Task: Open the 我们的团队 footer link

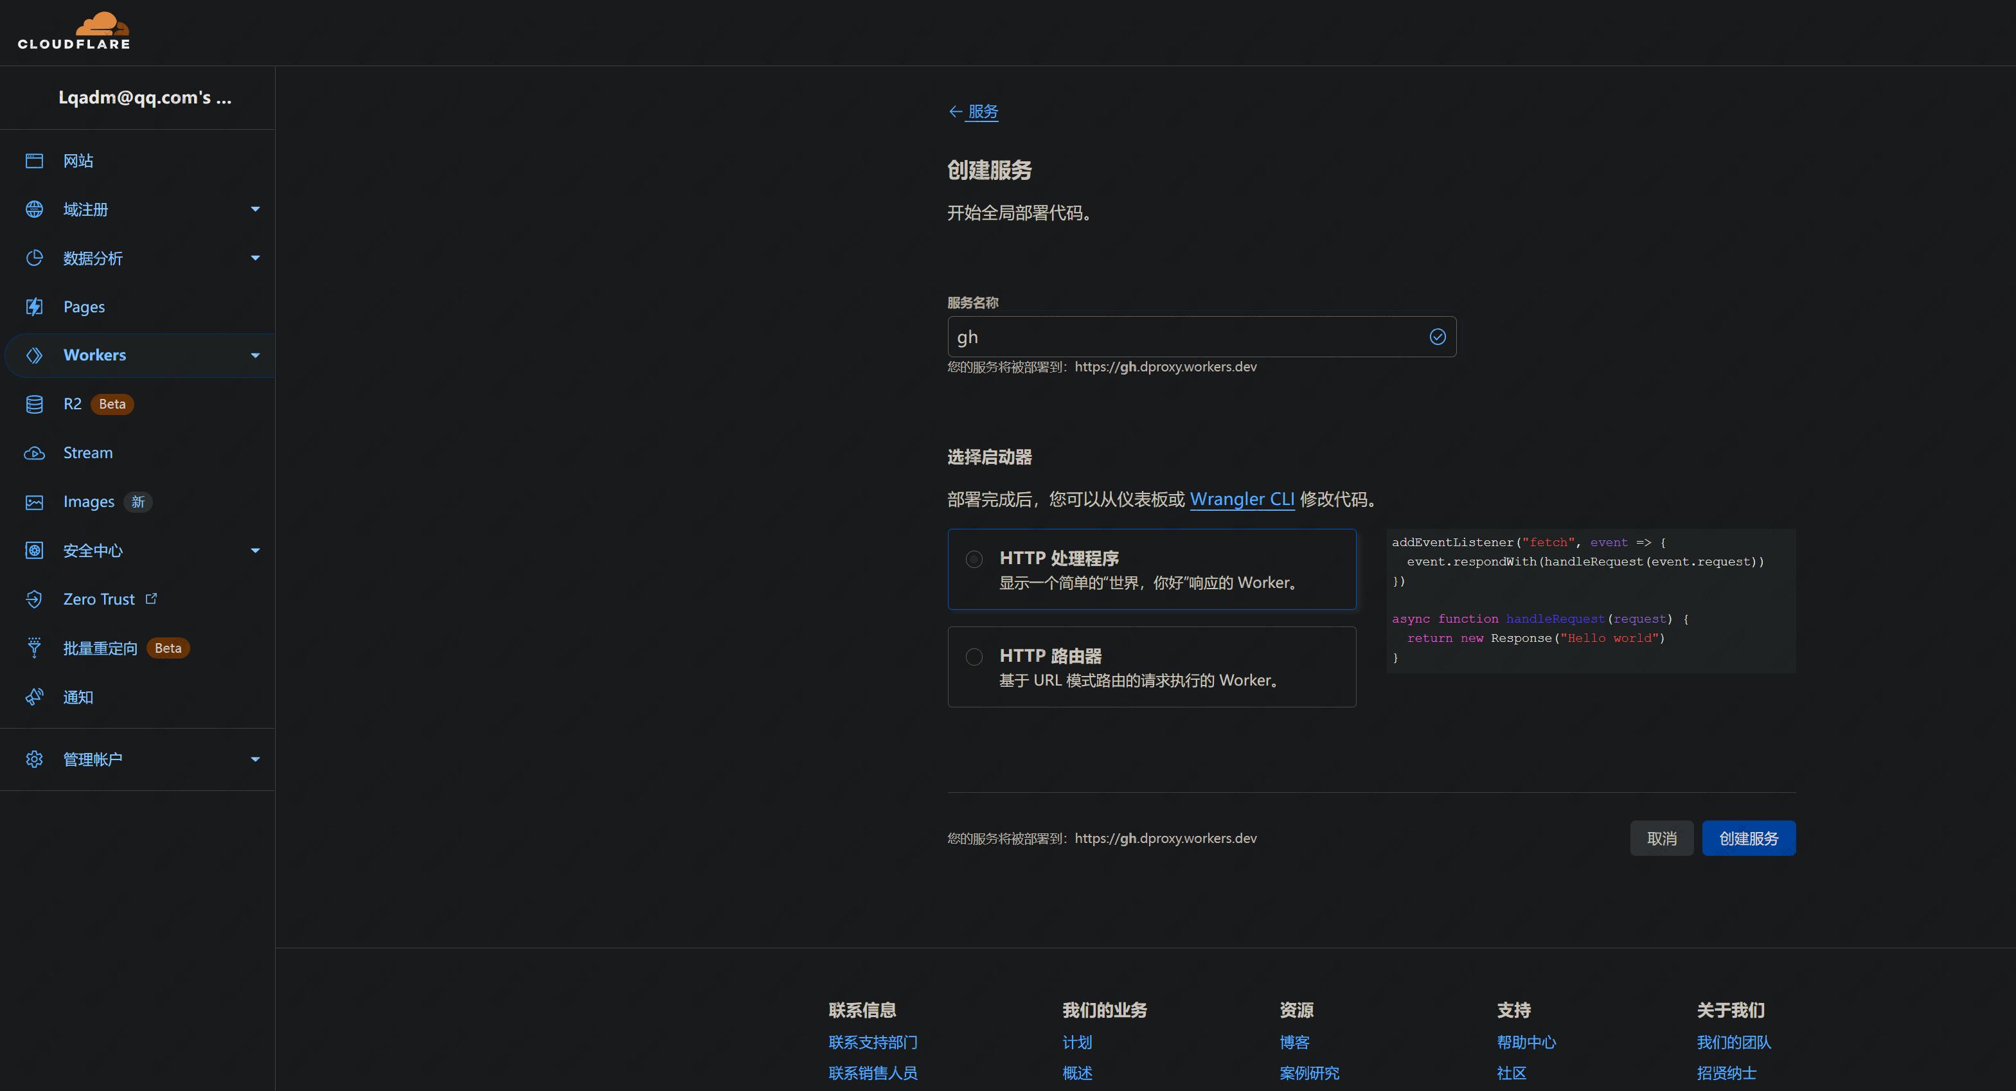Action: [1733, 1042]
